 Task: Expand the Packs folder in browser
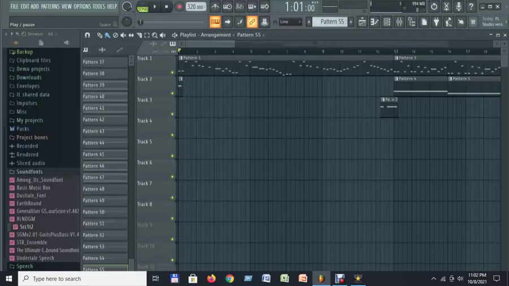point(23,129)
